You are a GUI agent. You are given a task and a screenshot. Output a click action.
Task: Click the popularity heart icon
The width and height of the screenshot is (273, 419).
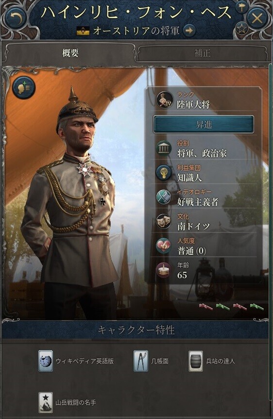pos(164,246)
